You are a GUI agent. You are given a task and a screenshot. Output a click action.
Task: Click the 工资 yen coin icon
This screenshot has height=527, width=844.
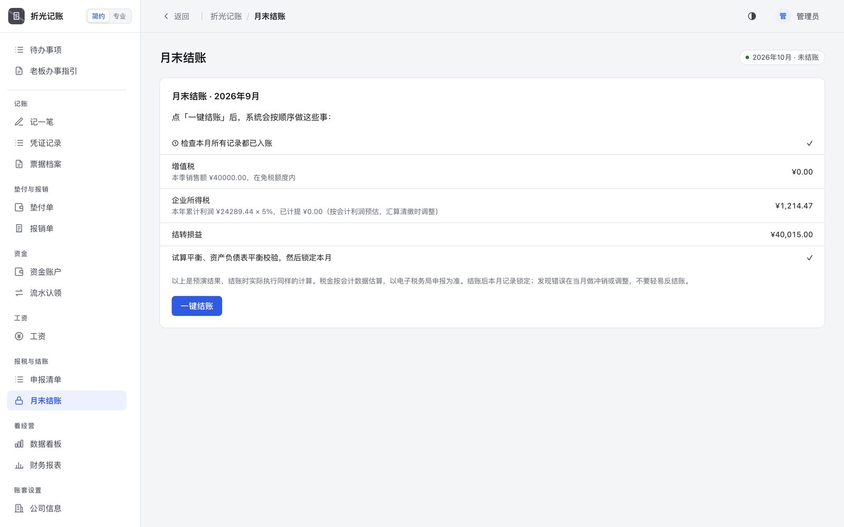19,336
